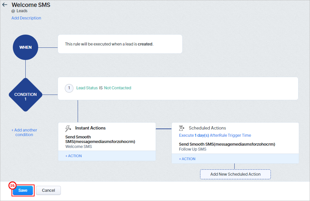Add an action under Scheduled Actions
The width and height of the screenshot is (310, 201).
187,159
